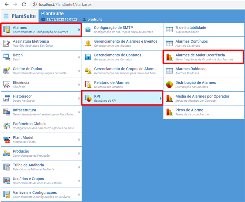245x202 pixels.
Task: Click the browser address bar URL
Action: pyautogui.click(x=65, y=4)
